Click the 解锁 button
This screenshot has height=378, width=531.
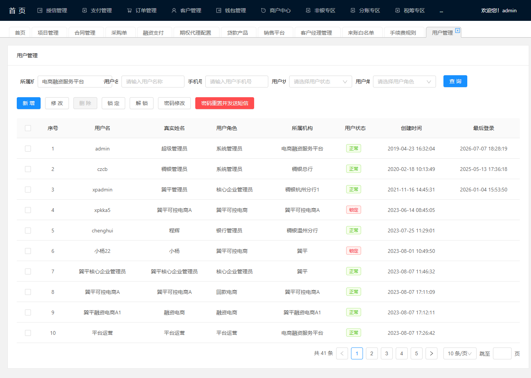tap(142, 103)
